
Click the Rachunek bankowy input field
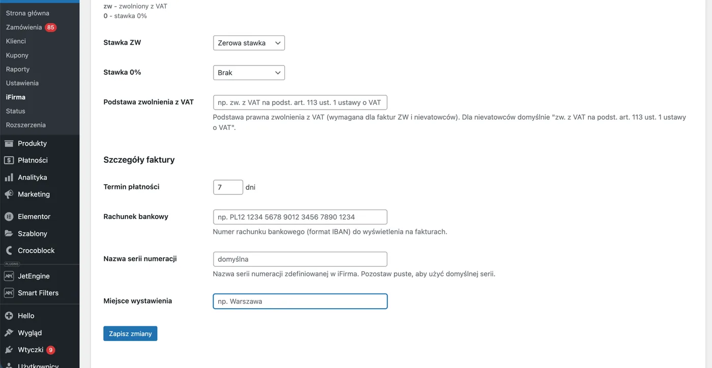click(300, 217)
